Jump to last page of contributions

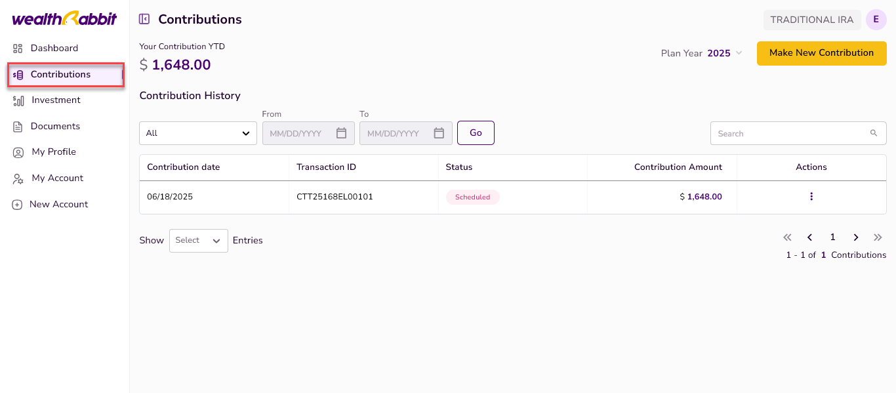coord(878,238)
